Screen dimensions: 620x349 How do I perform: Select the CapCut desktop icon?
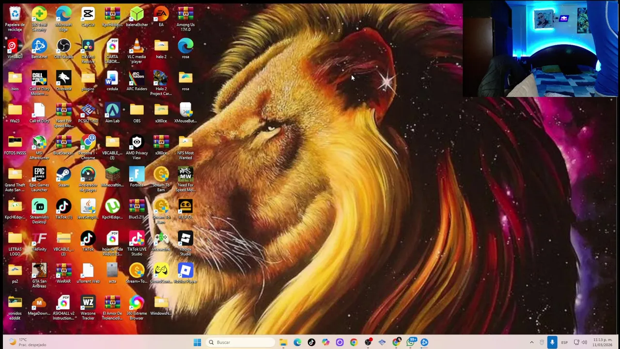coord(88,16)
